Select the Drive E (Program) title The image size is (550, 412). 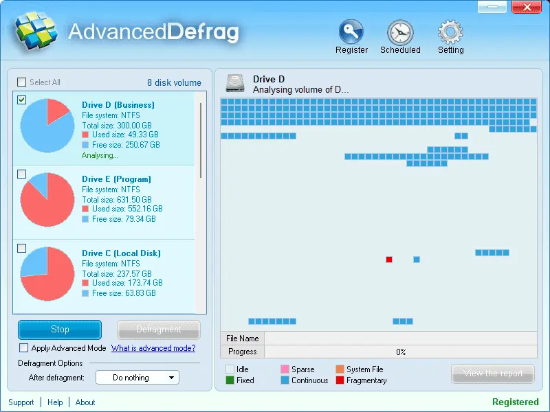coord(116,179)
